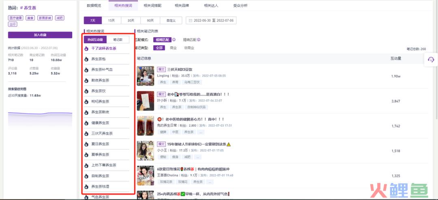Expand the ... tags in the 小小王 note
This screenshot has height=200, width=438.
(x=198, y=157)
